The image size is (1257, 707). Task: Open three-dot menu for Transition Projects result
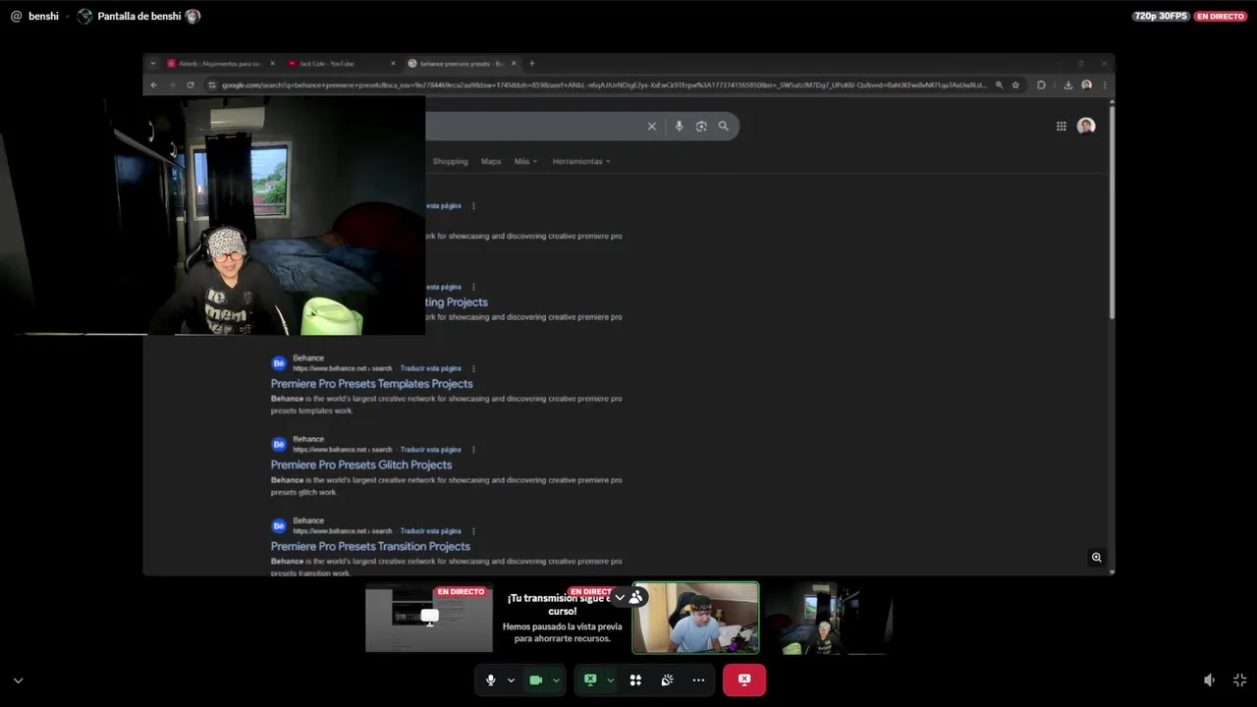[473, 531]
